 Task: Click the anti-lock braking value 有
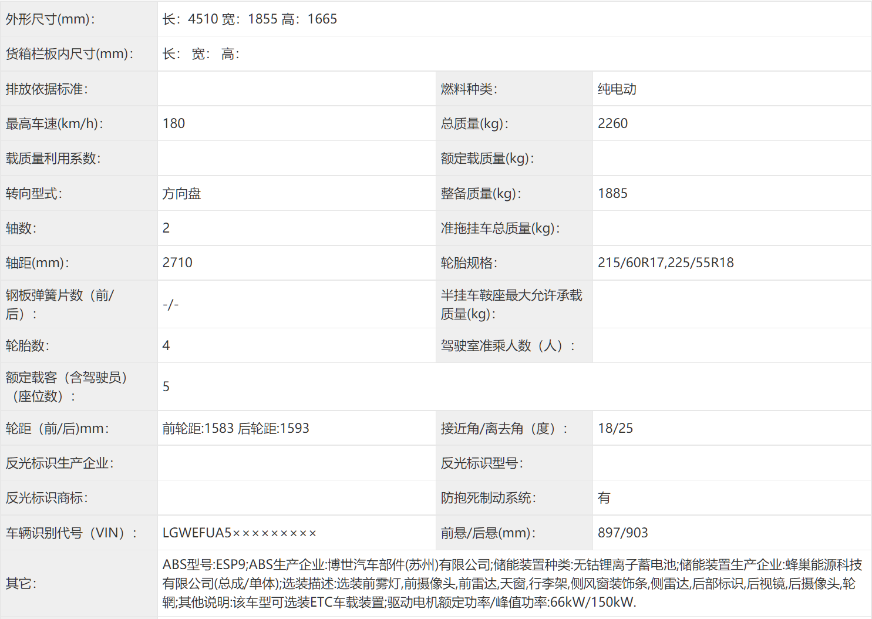[604, 499]
